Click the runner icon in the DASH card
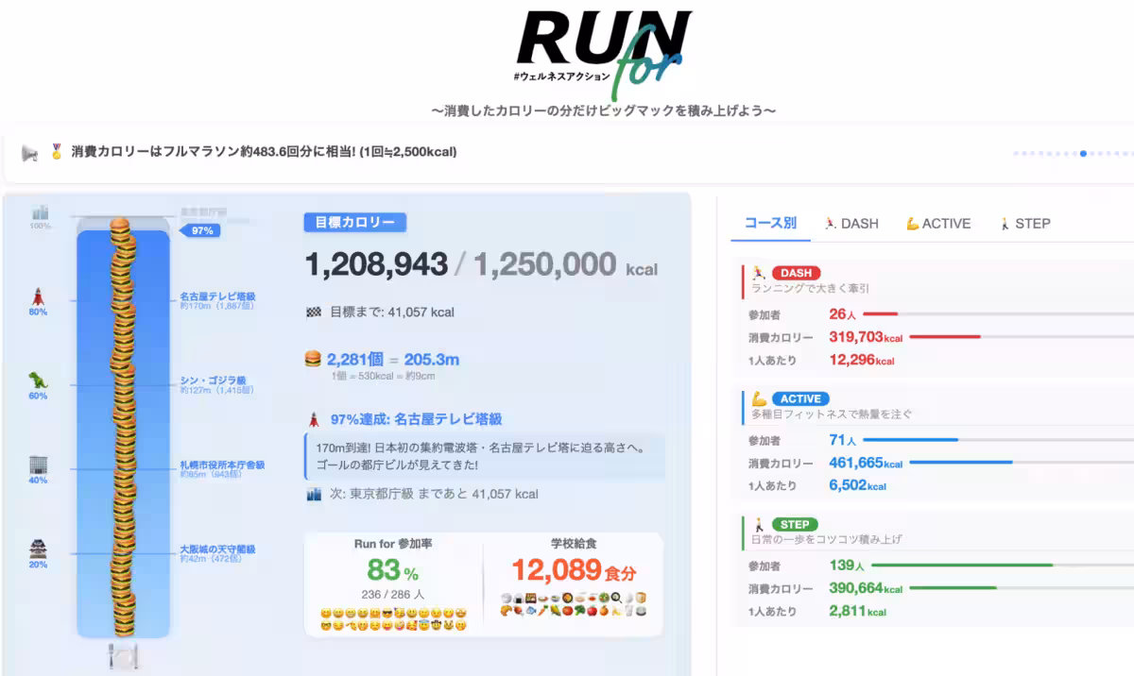This screenshot has height=676, width=1134. click(758, 273)
